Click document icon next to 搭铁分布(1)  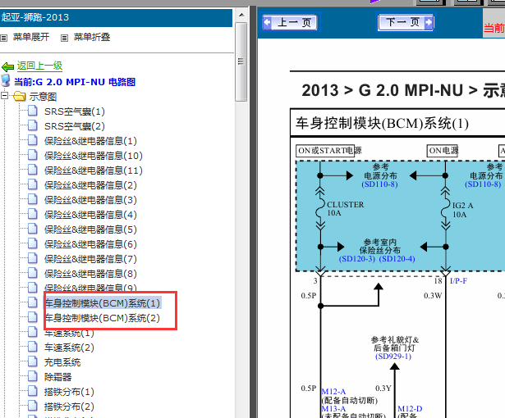[33, 391]
